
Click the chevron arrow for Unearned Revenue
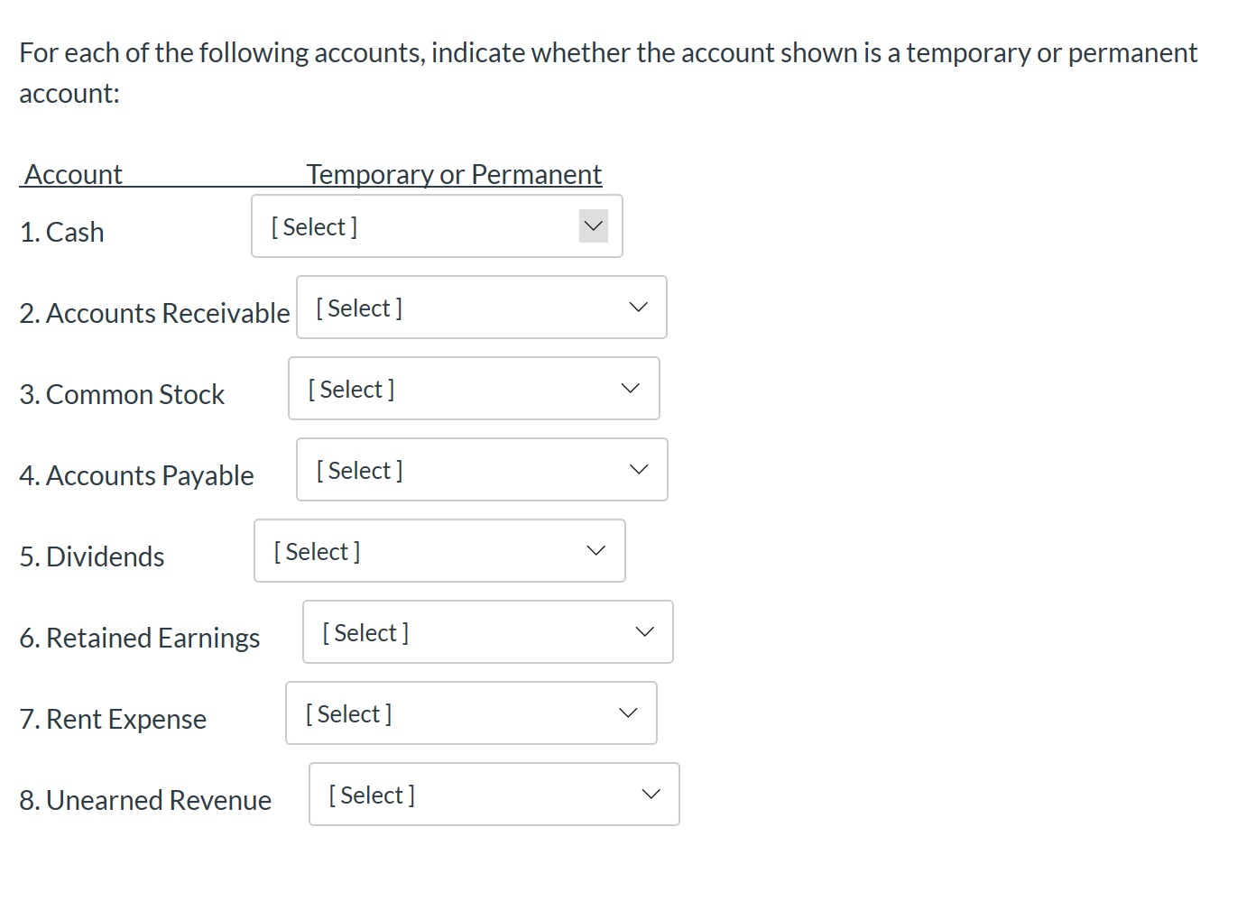651,795
